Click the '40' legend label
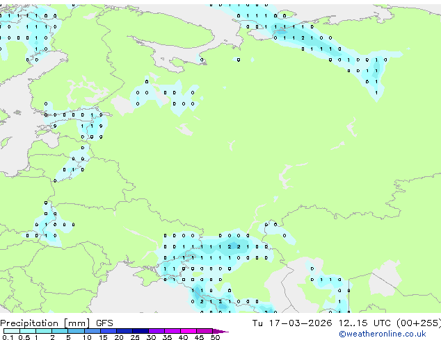Image resolution: width=441 pixels, height=340 pixels. (183, 337)
